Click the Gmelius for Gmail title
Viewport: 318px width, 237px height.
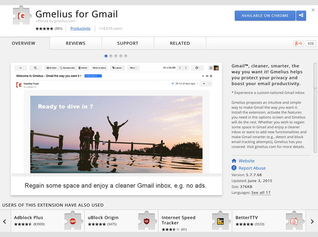coord(76,14)
